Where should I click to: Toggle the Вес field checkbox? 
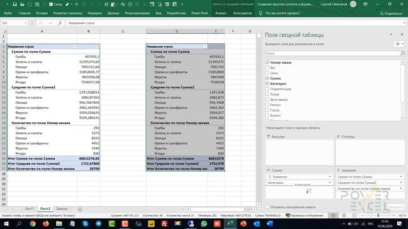pos(267,67)
